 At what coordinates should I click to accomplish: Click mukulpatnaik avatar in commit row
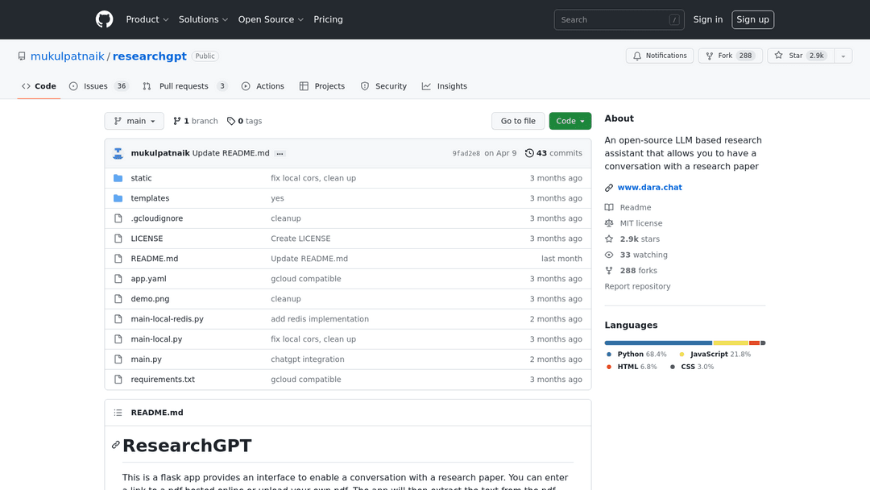pyautogui.click(x=118, y=153)
